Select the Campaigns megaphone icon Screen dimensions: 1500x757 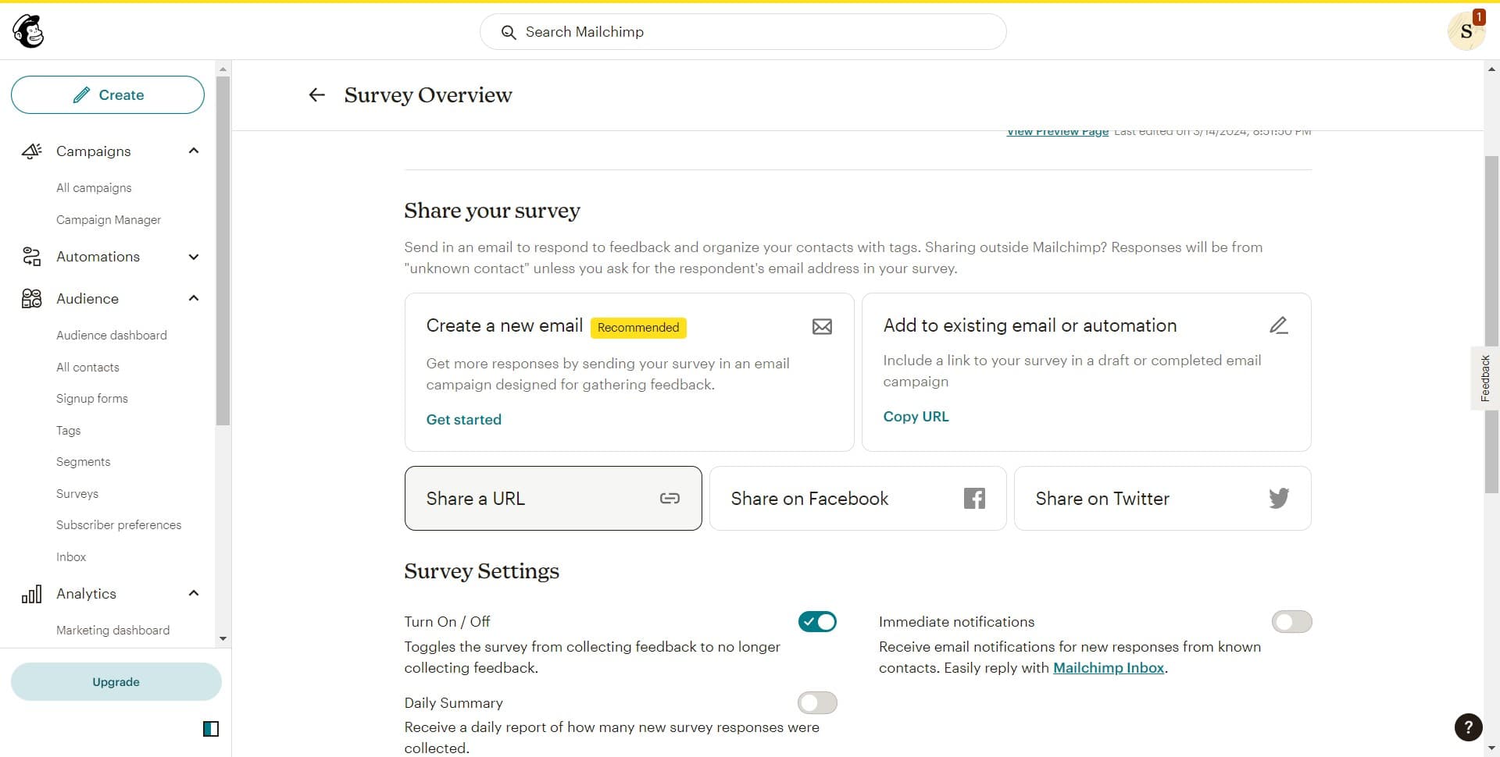(x=31, y=151)
